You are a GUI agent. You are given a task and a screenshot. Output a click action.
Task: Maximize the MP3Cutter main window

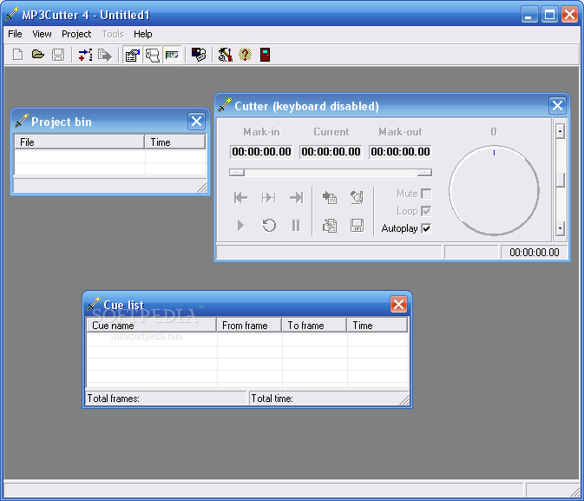(x=549, y=15)
